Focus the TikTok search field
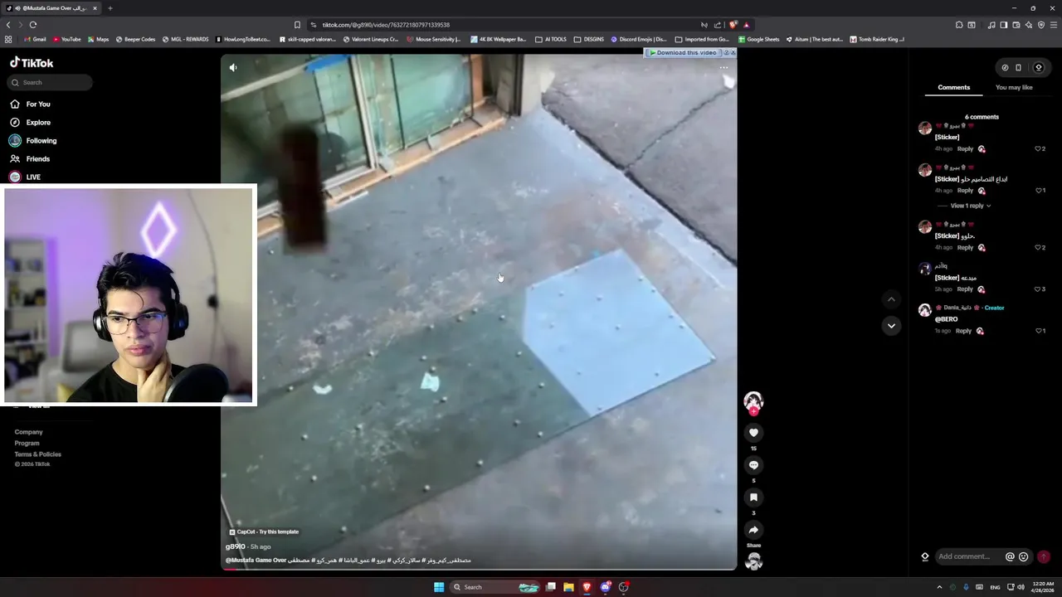 [x=51, y=82]
